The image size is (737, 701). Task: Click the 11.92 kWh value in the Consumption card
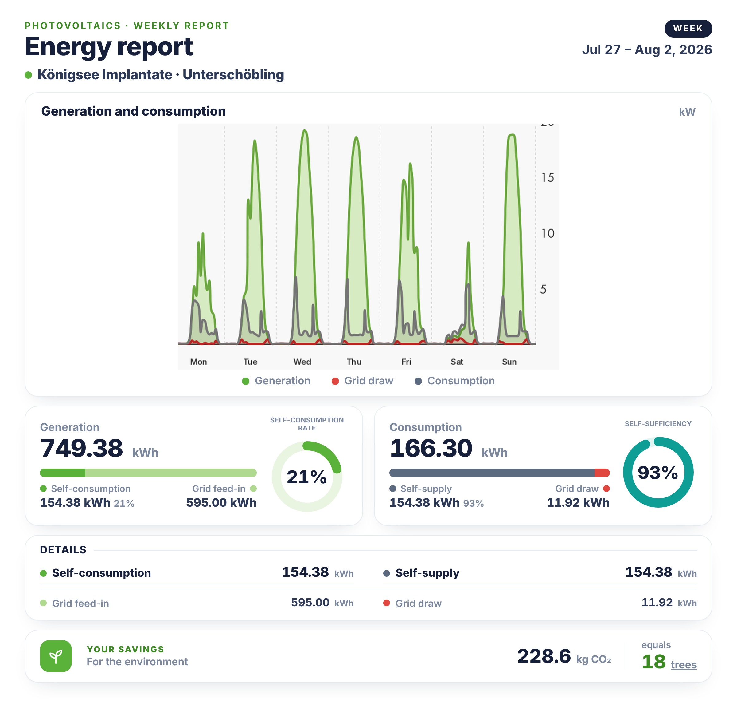coord(578,503)
